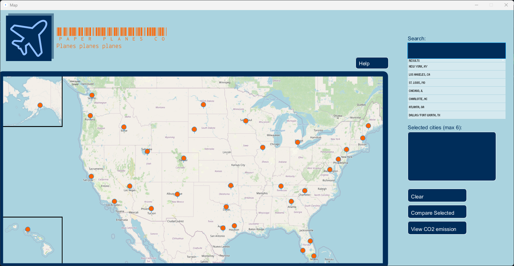Select the Boston map marker
The image size is (514, 266).
[x=363, y=138]
